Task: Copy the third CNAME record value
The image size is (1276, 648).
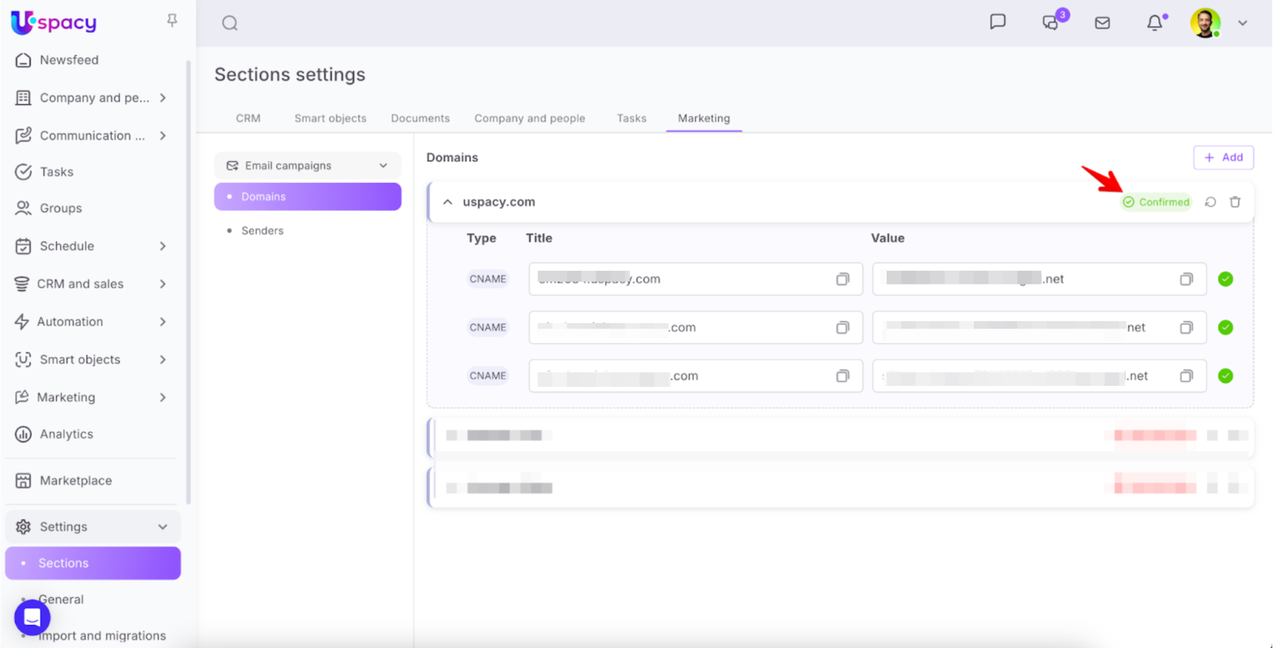Action: click(x=1186, y=376)
